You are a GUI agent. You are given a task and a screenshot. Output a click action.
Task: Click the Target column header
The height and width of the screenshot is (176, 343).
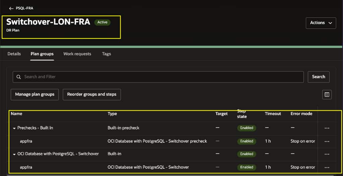pyautogui.click(x=221, y=114)
